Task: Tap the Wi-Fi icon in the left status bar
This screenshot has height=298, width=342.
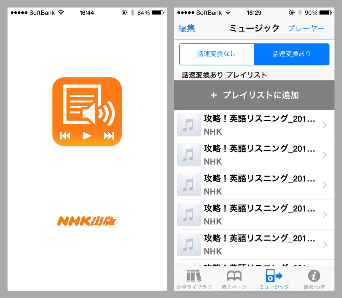Action: 61,12
